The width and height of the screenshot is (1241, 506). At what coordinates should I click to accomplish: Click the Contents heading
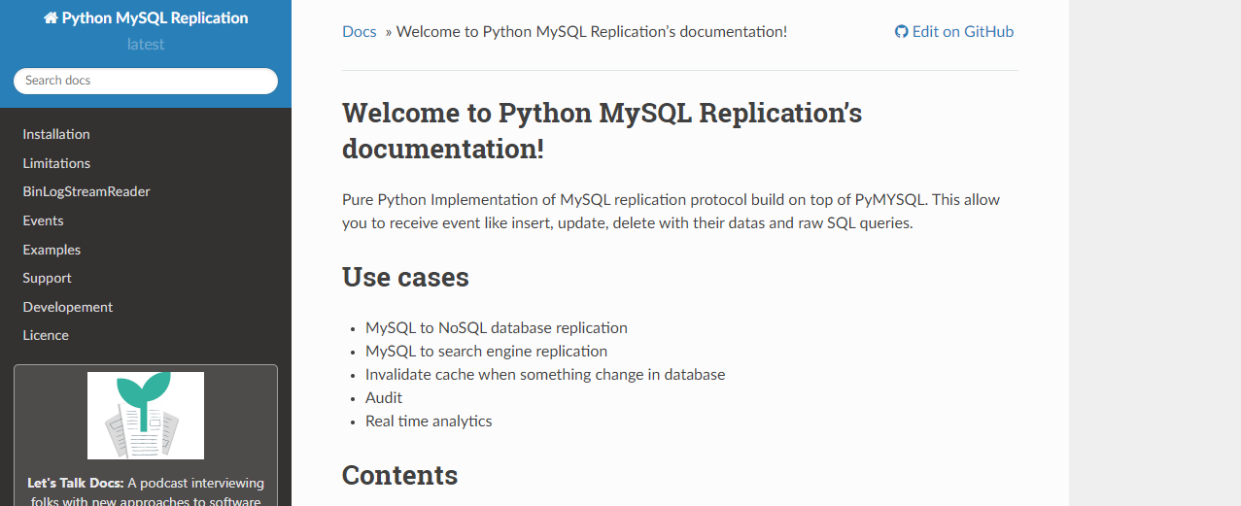coord(399,476)
